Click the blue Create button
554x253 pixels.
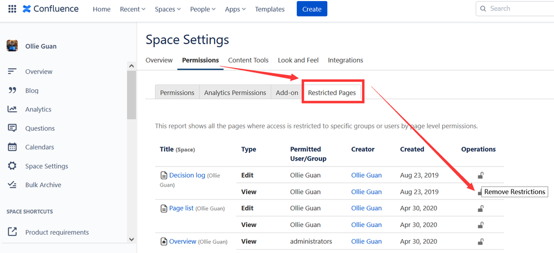[312, 9]
